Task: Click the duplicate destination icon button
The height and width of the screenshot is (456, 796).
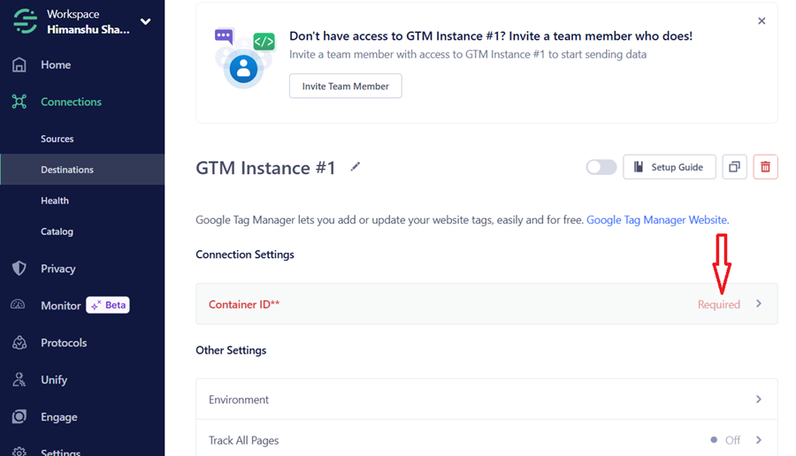Action: pyautogui.click(x=734, y=167)
